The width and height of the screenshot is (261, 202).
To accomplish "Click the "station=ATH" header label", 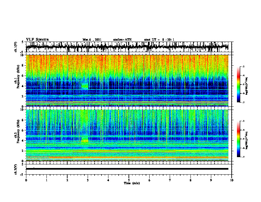I will (x=122, y=40).
